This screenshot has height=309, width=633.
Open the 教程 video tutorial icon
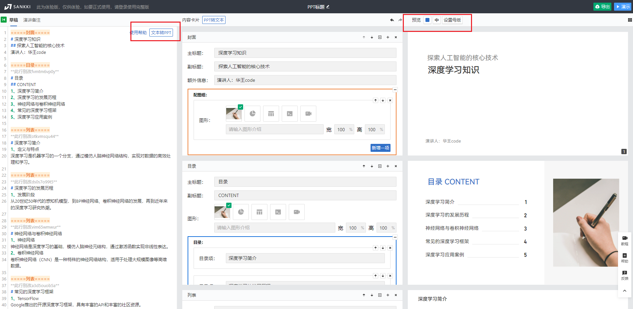(x=624, y=240)
